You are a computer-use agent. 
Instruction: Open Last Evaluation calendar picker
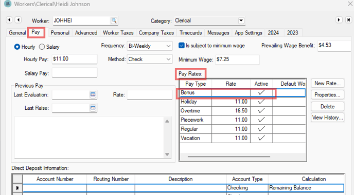coord(93,94)
